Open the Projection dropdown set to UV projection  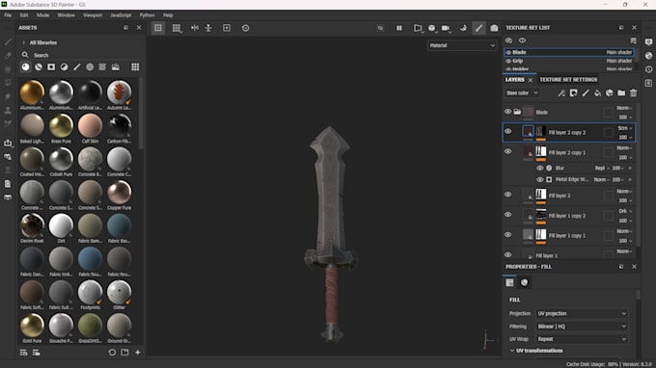tap(582, 313)
